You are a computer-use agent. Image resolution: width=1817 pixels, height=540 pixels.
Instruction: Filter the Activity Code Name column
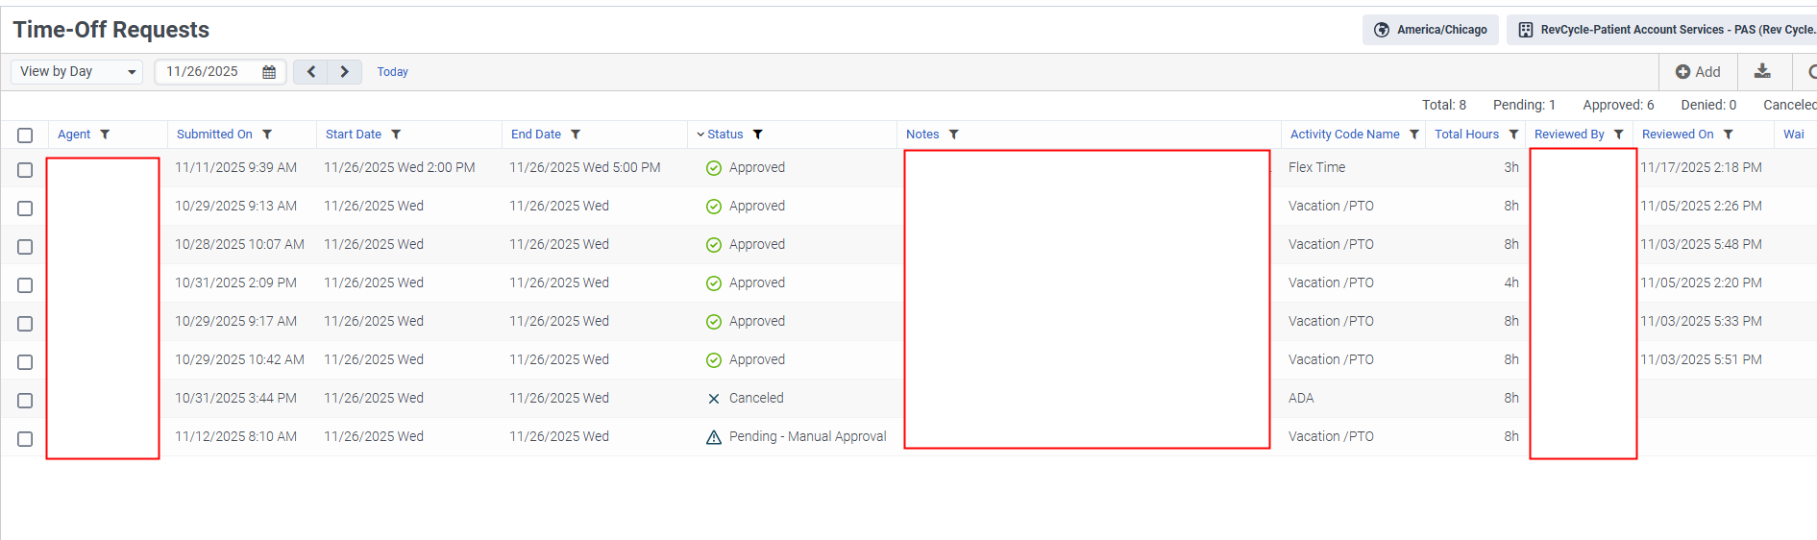1414,135
